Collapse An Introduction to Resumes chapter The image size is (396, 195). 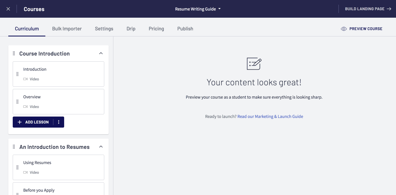[x=101, y=147]
